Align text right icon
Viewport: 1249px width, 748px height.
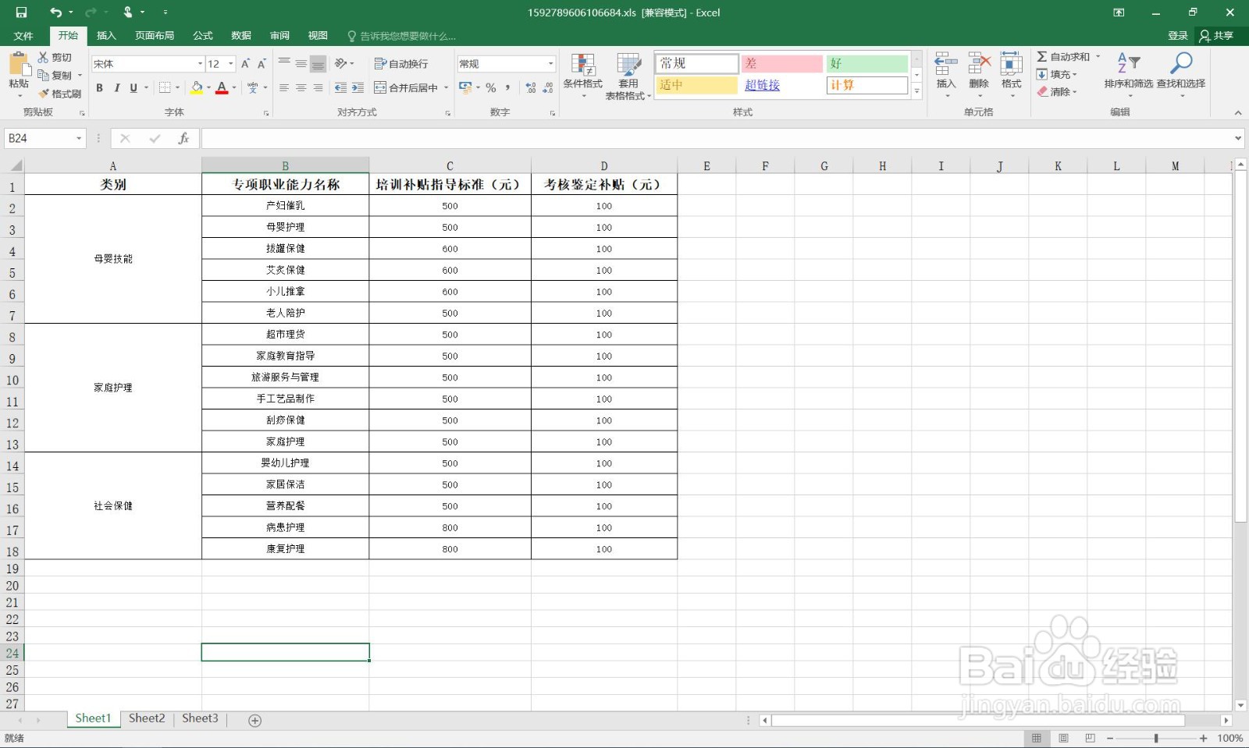click(x=318, y=88)
